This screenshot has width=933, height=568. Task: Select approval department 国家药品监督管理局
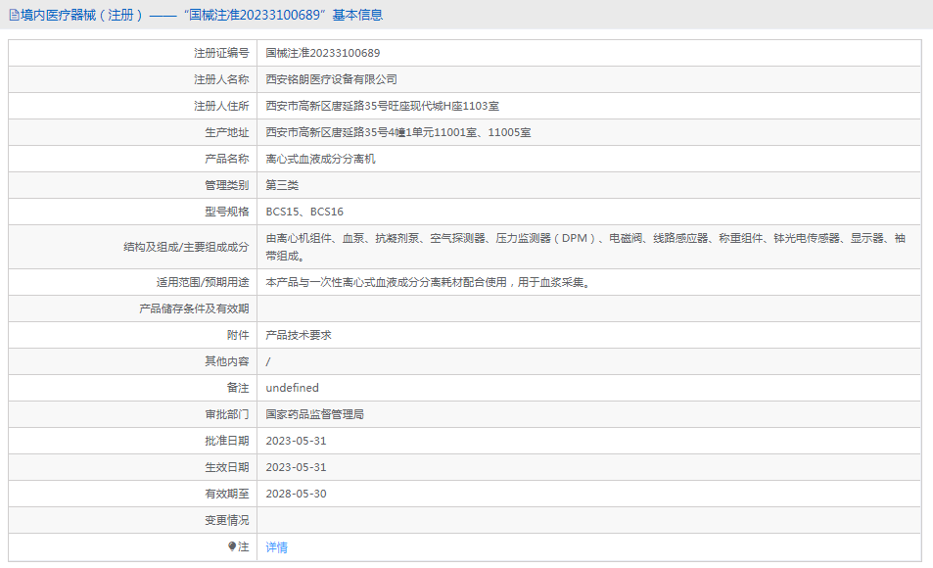315,414
